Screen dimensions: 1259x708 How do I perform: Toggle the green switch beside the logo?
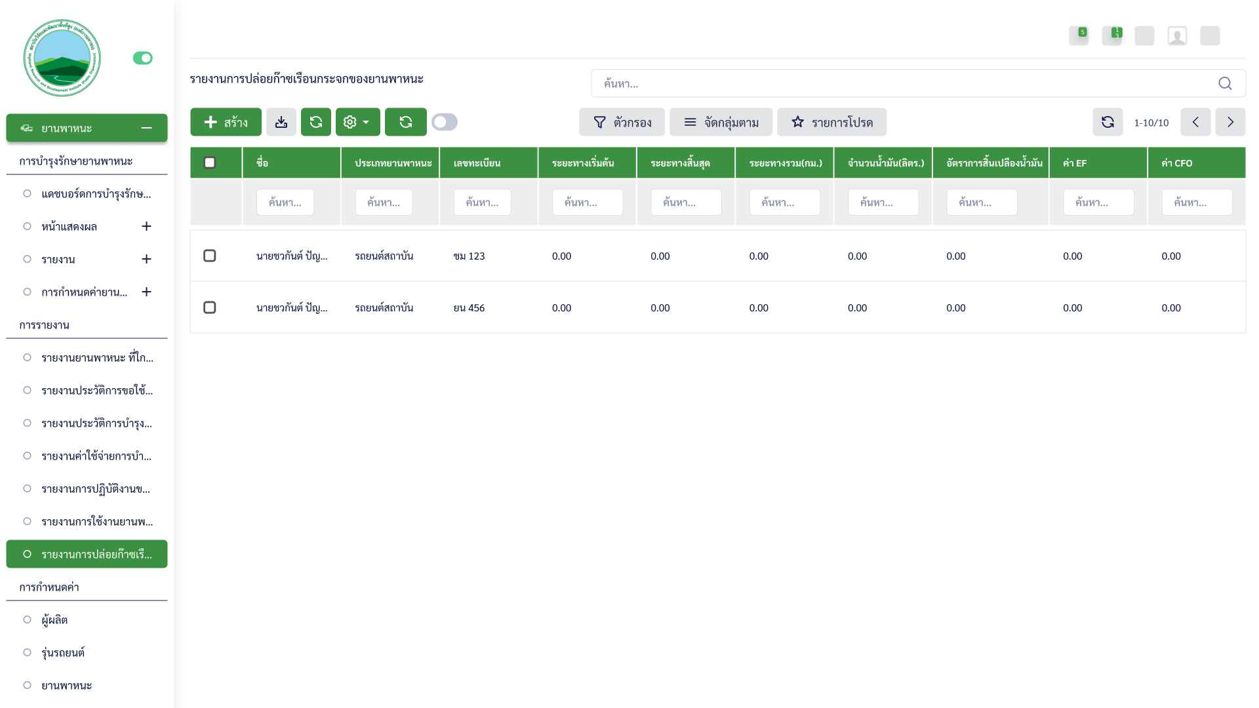tap(142, 58)
